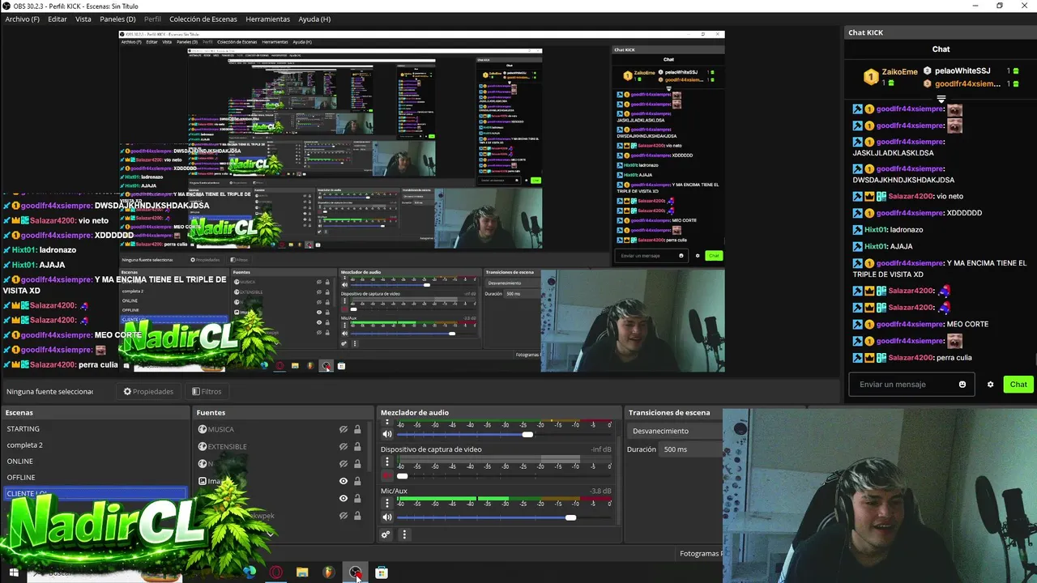Open the Ayuda menu

[x=314, y=19]
